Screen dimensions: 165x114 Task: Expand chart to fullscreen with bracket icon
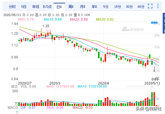point(150,6)
